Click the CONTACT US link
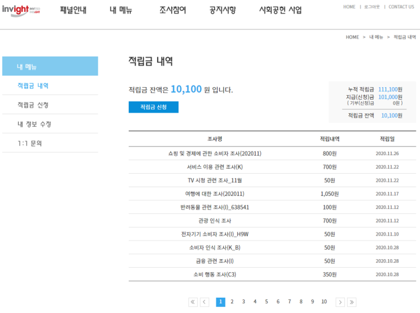The height and width of the screenshot is (313, 420). click(401, 7)
